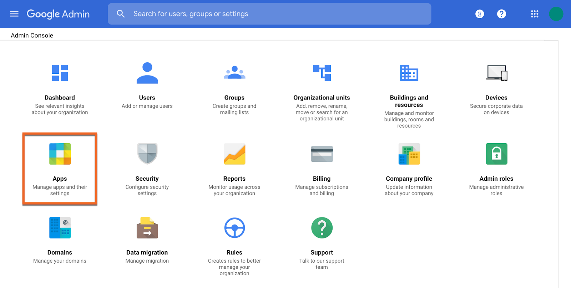Click the Google Admin logo
The width and height of the screenshot is (571, 288).
point(58,14)
